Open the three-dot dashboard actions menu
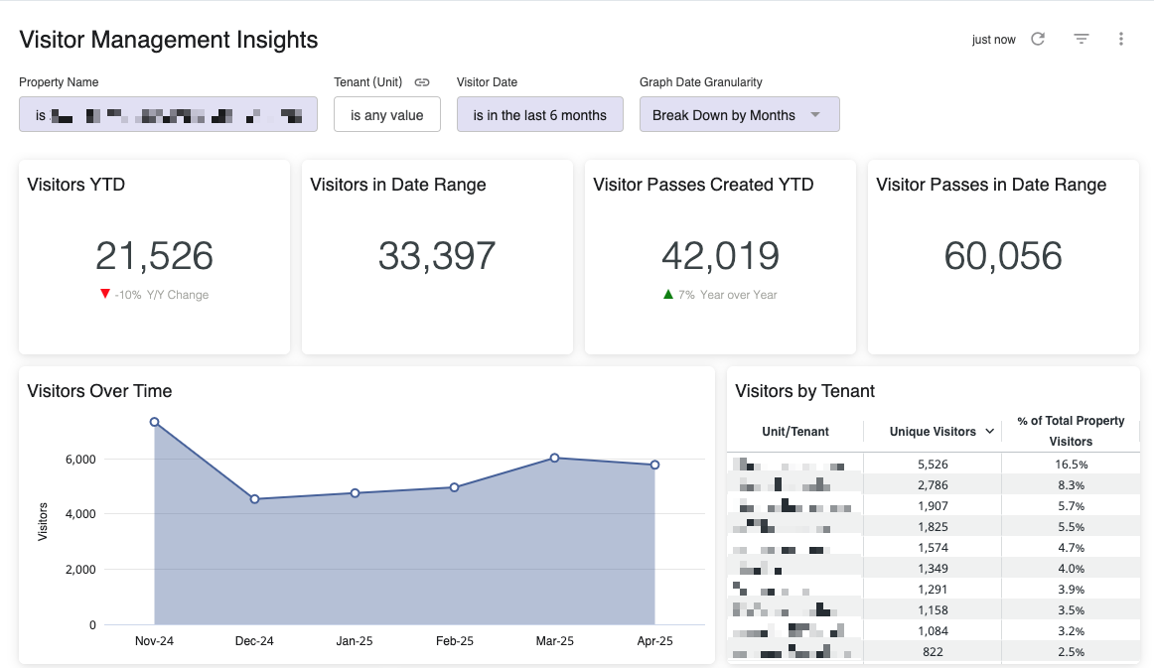Screen dimensions: 1154x668 point(1121,39)
